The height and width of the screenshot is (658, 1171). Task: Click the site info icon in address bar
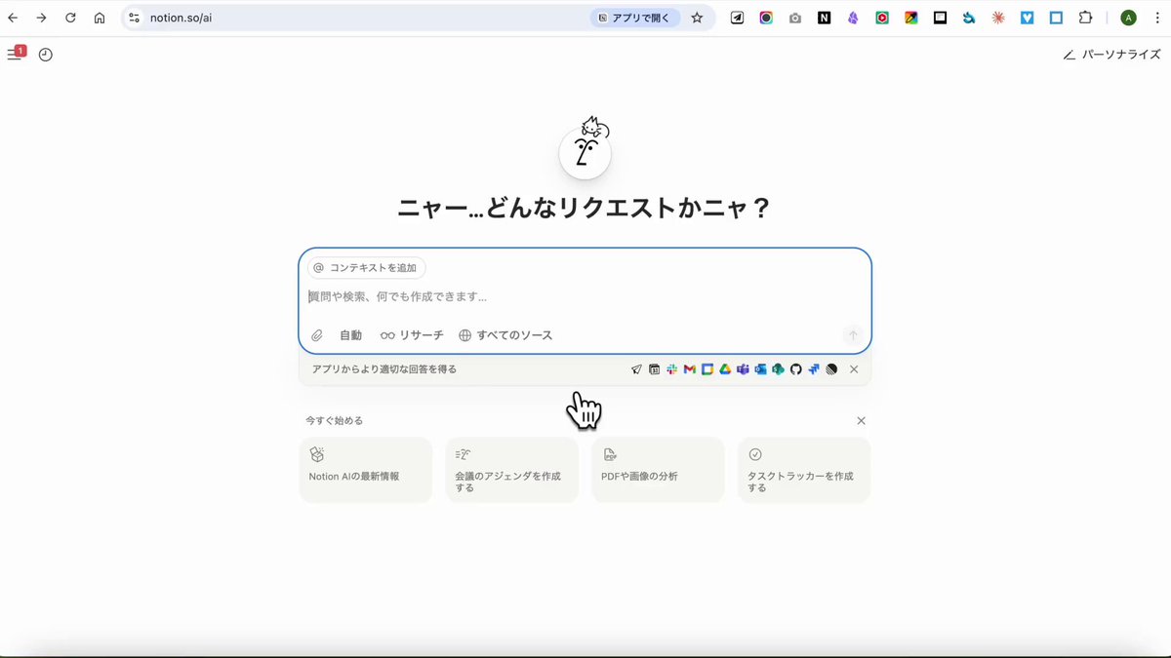coord(135,18)
